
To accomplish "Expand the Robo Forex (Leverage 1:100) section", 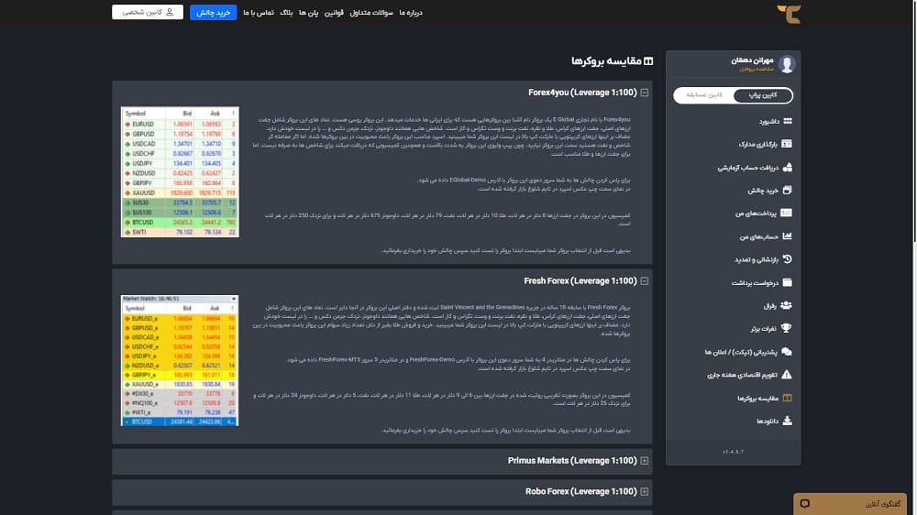I will (644, 491).
